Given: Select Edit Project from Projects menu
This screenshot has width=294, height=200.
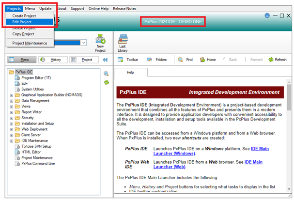Looking at the screenshot, I should (x=23, y=22).
